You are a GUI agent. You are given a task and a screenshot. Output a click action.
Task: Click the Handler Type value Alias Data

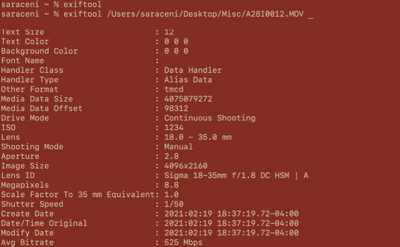188,80
